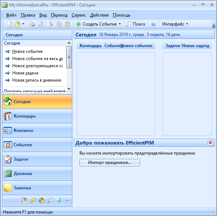The image size is (217, 216).
Task: Open the Интерфейс dropdown
Action: [x=175, y=24]
